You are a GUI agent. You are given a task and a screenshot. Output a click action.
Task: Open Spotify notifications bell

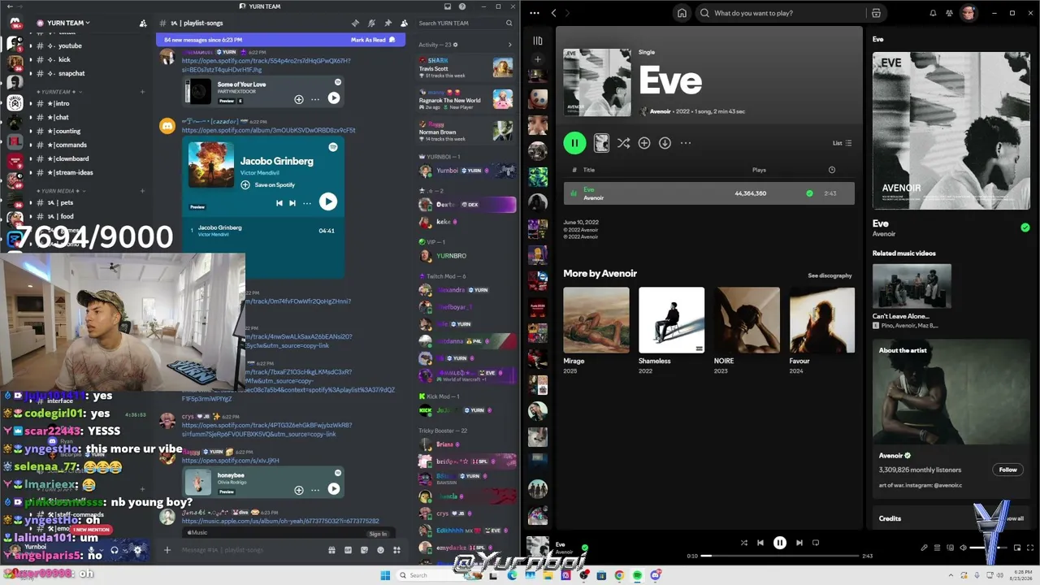pos(933,13)
